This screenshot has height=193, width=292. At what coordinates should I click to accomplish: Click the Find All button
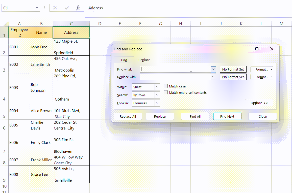click(x=195, y=116)
